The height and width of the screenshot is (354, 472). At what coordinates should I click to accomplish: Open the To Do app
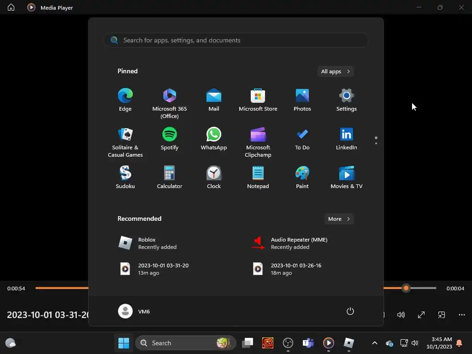302,139
